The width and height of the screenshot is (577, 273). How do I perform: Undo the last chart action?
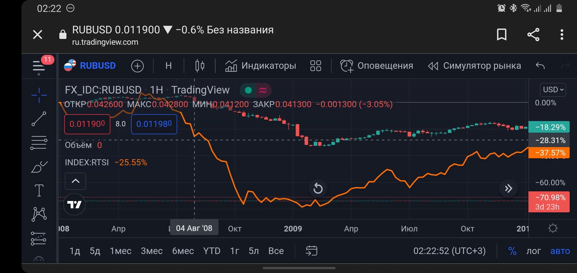point(540,66)
